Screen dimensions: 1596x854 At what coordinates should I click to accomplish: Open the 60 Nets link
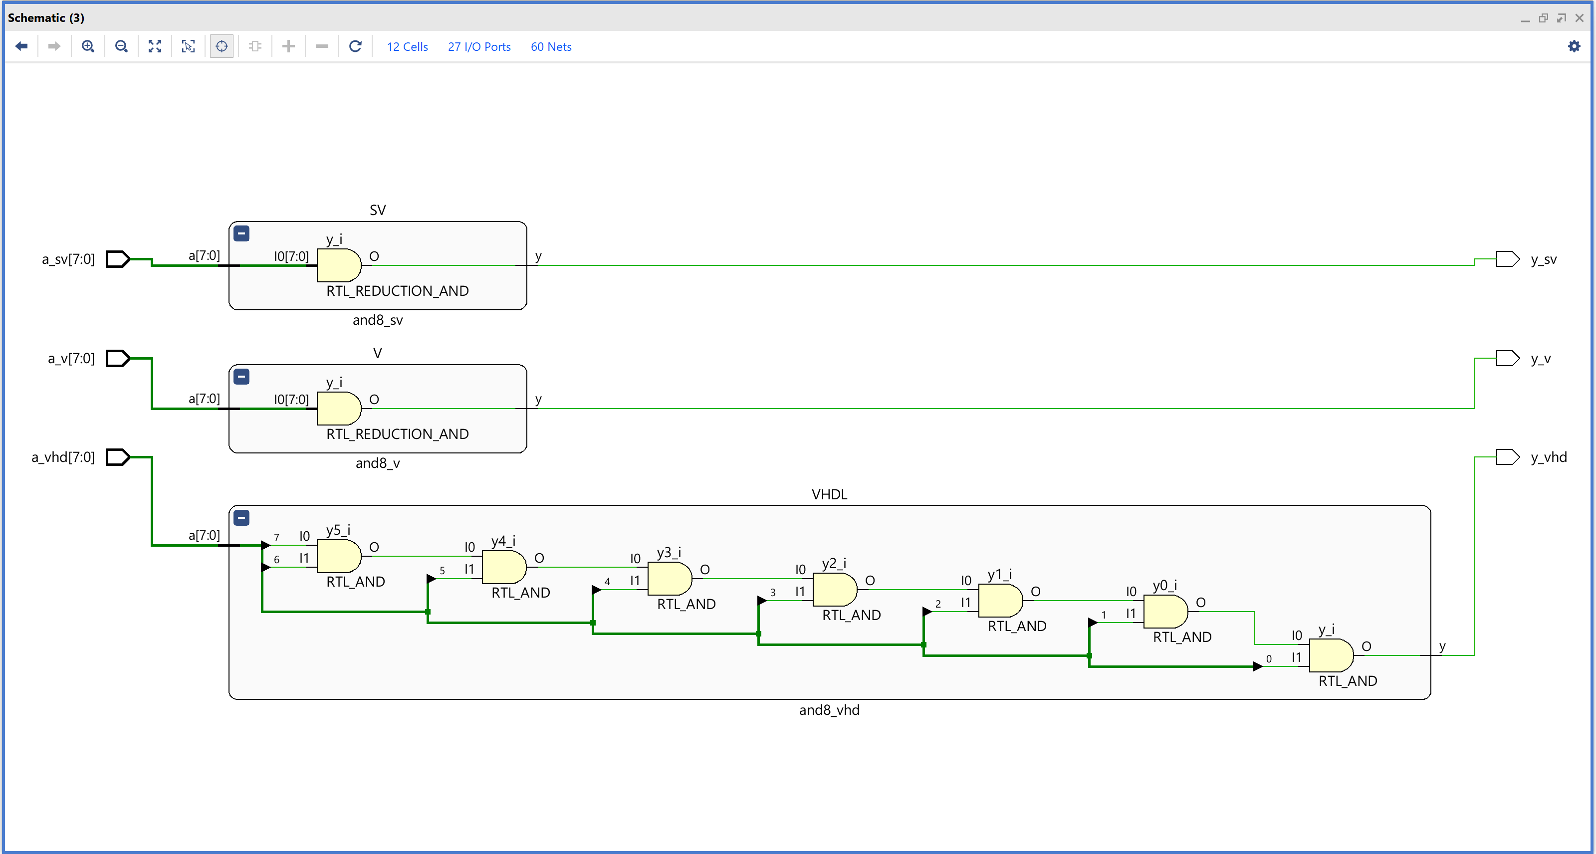(x=551, y=47)
